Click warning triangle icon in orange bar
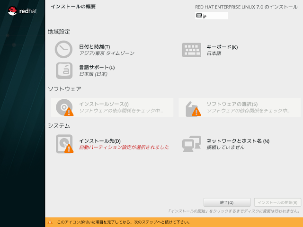303x227 pixels. [x=50, y=222]
